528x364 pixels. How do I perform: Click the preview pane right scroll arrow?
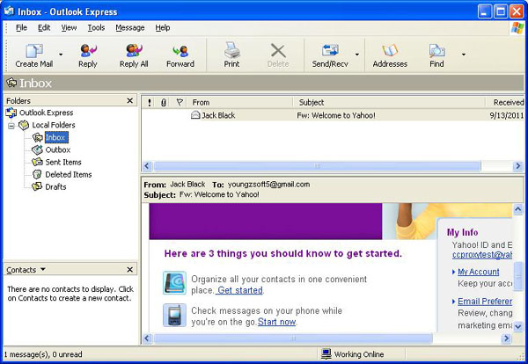click(x=506, y=339)
